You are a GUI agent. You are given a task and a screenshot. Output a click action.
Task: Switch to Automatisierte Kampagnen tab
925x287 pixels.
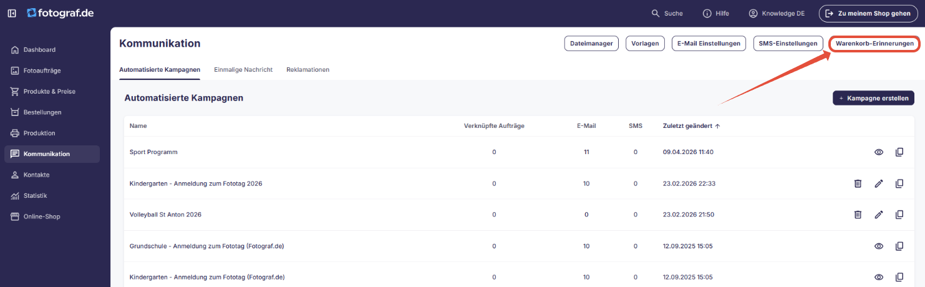(160, 70)
